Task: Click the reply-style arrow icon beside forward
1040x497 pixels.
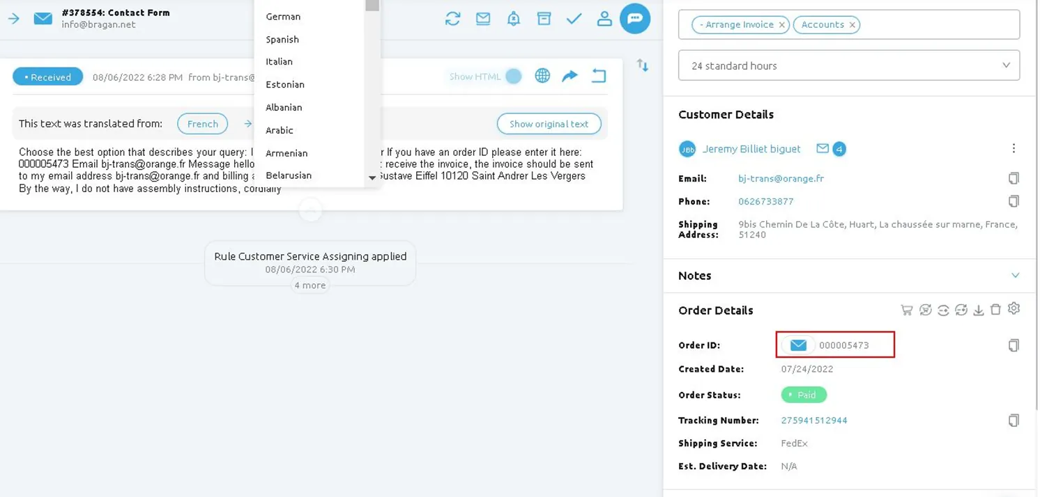Action: 599,76
